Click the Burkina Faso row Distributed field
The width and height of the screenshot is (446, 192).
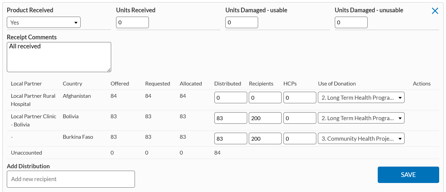[x=231, y=138]
